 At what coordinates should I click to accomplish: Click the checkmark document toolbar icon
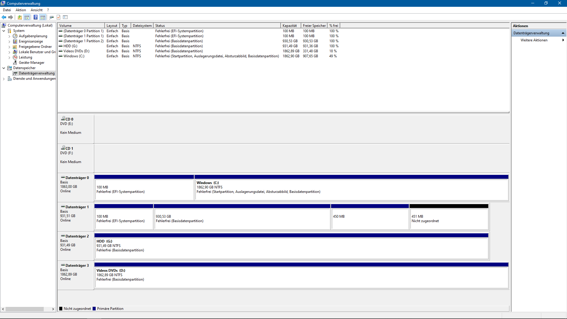click(x=58, y=17)
